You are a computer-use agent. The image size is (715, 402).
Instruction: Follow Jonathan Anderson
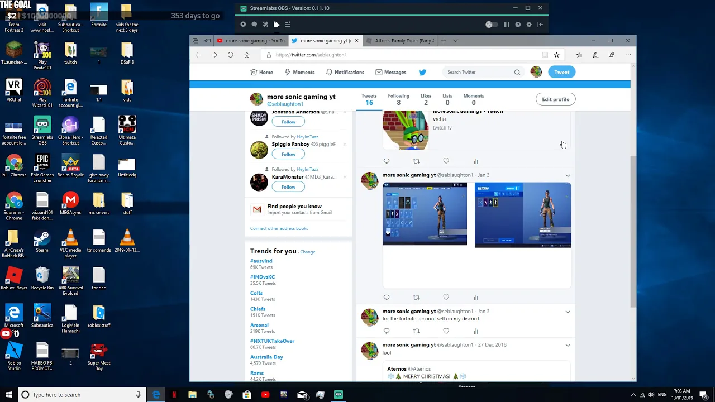click(x=288, y=122)
